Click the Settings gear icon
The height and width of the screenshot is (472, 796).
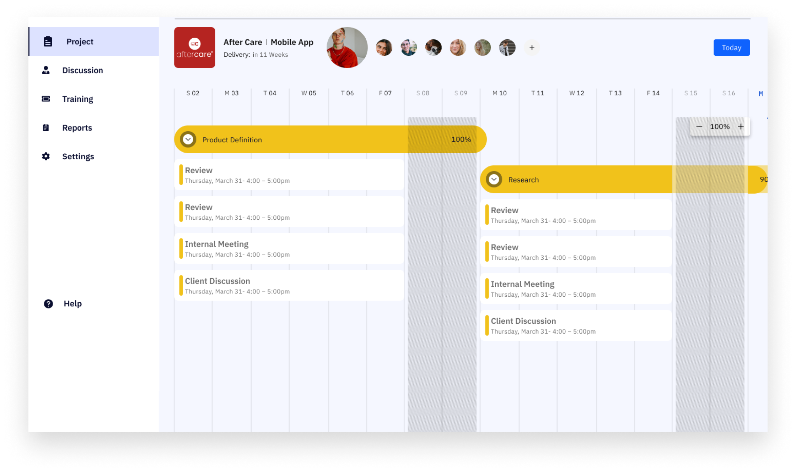[46, 157]
